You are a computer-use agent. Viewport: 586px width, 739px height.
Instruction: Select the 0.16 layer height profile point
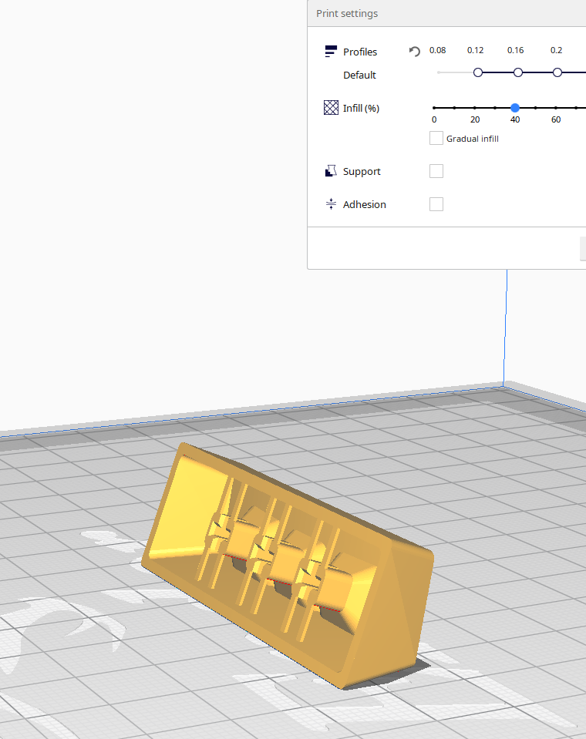click(517, 72)
